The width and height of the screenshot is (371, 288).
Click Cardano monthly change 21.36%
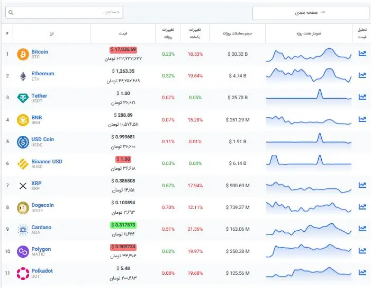tap(195, 229)
